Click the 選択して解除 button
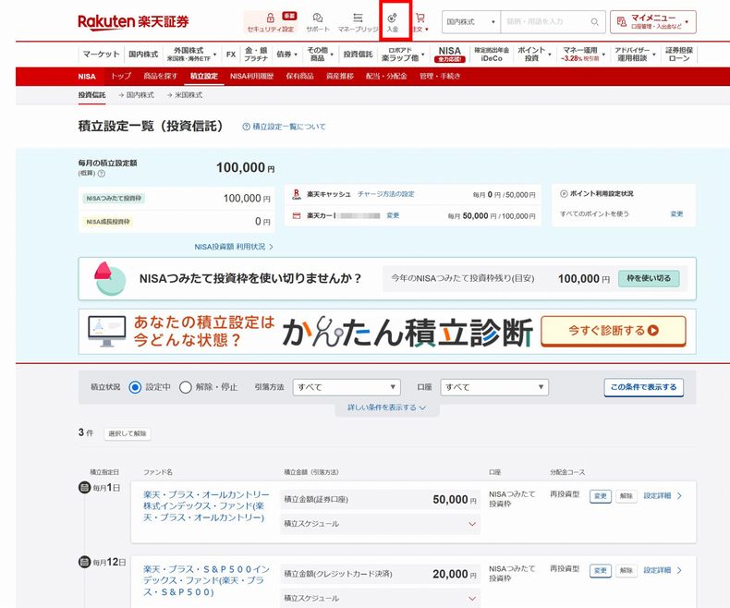This screenshot has width=730, height=608. pos(128,433)
